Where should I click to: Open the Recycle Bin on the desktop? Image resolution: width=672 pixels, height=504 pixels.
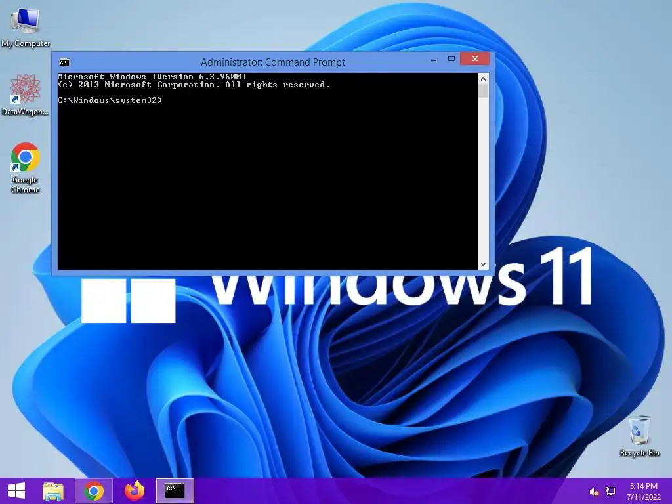[x=639, y=436]
